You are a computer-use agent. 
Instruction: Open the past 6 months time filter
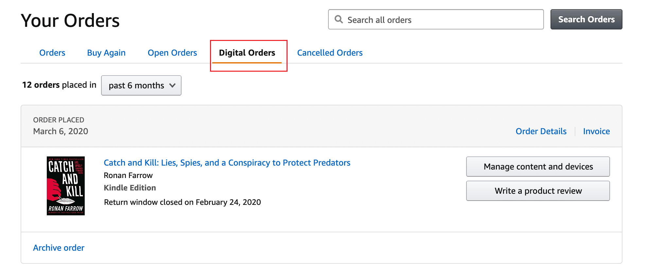click(x=137, y=85)
